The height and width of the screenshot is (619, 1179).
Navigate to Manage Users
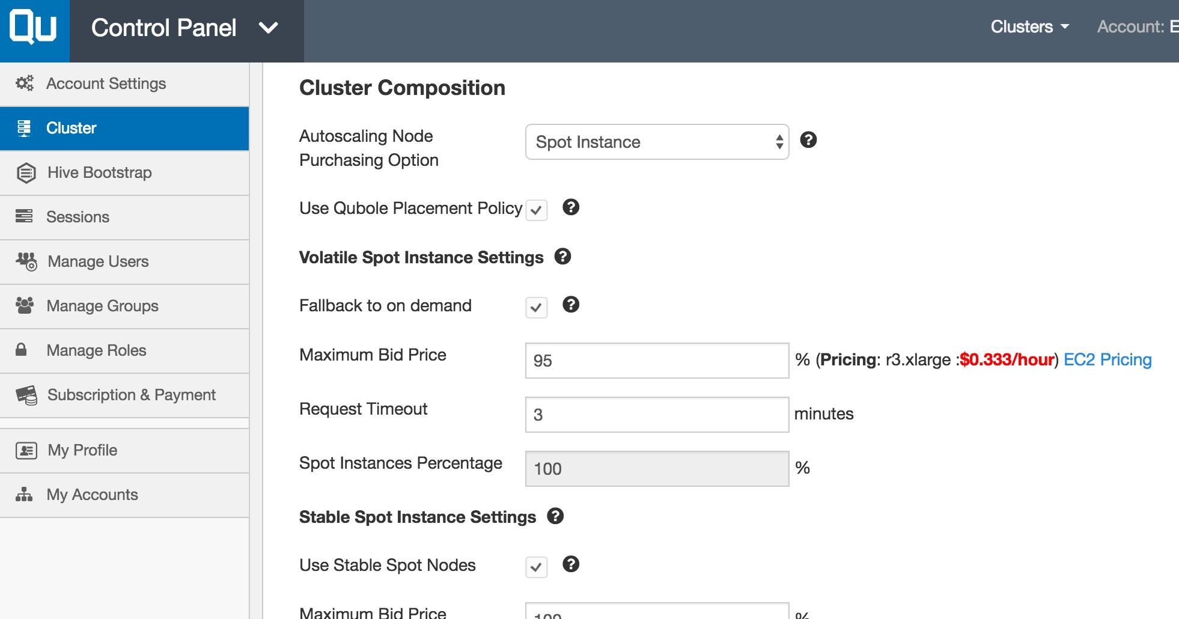(x=124, y=261)
